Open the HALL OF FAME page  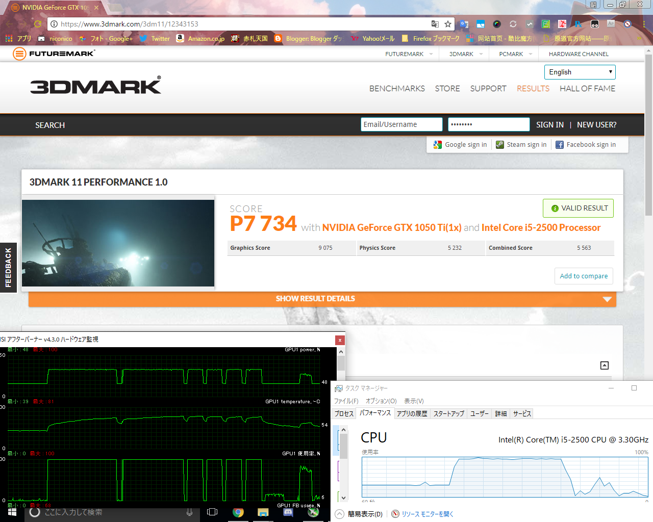(587, 89)
